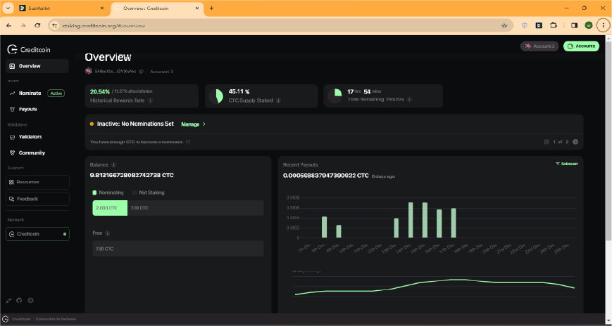Copy the account address icon
612x326 pixels.
142,72
